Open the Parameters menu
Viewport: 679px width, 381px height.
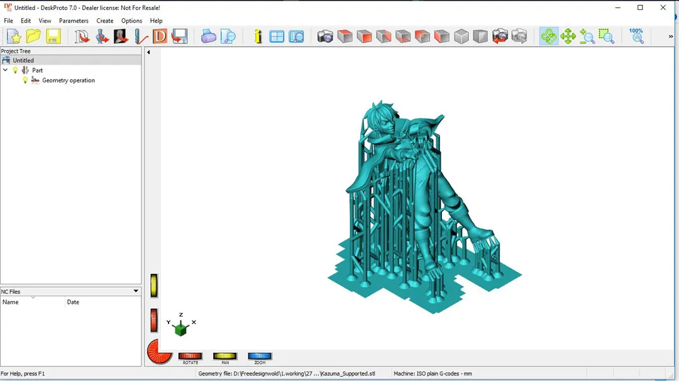(x=74, y=21)
